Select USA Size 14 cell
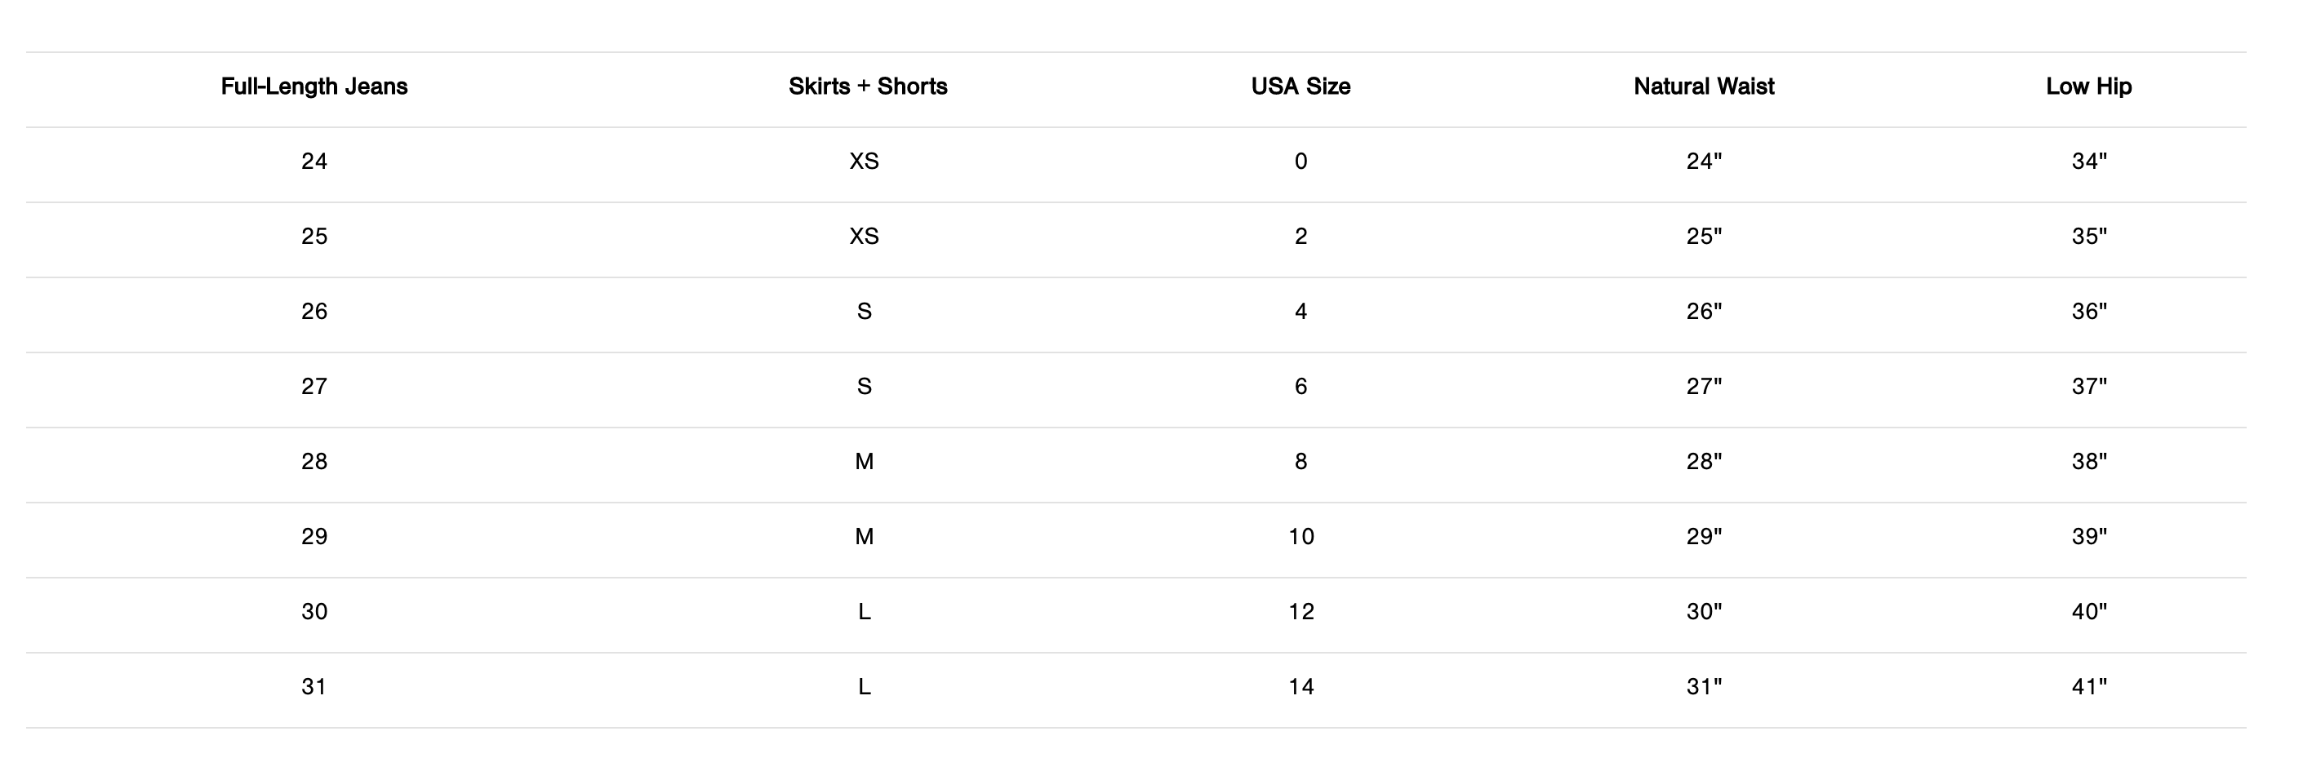 [x=1300, y=687]
